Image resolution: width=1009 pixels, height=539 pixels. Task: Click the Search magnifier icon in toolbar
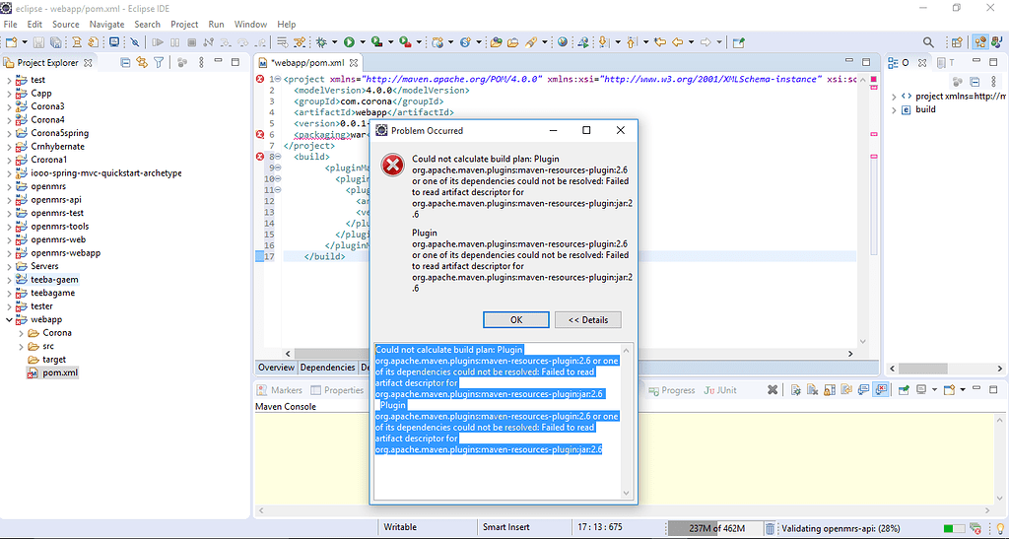click(x=928, y=42)
